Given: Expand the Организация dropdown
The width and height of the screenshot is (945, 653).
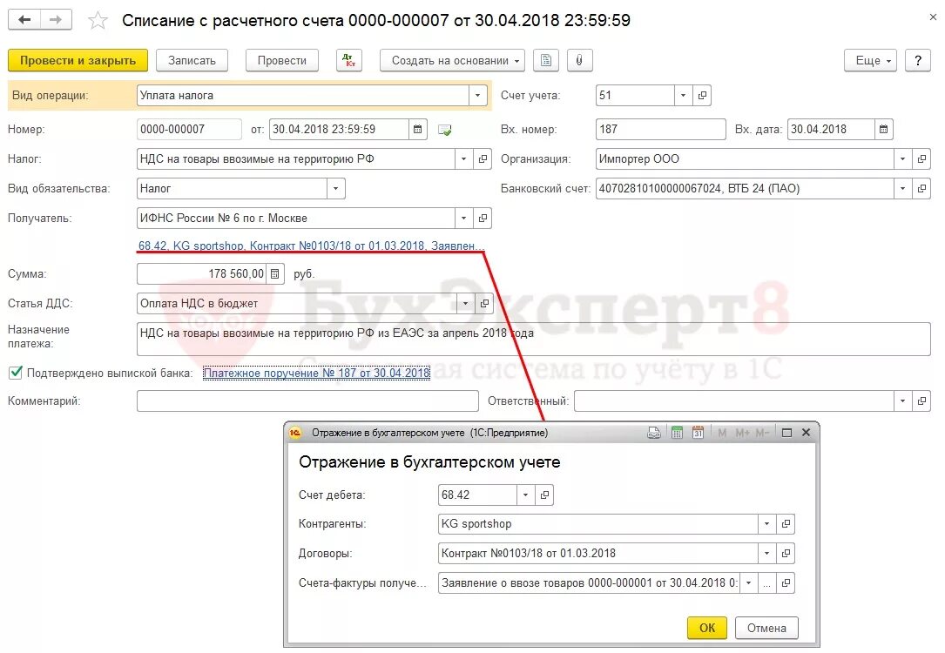Looking at the screenshot, I should tap(903, 159).
